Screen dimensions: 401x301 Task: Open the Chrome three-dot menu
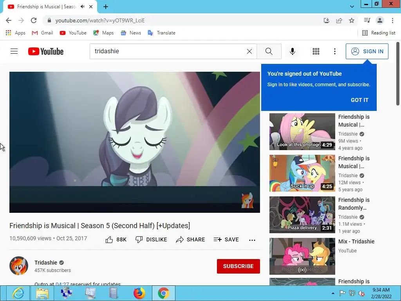(392, 20)
